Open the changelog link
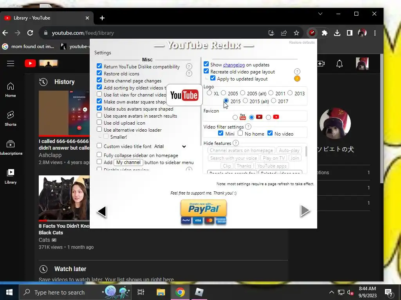This screenshot has height=300, width=401. click(x=234, y=65)
